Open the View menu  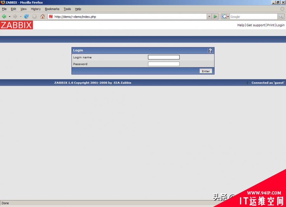point(24,9)
